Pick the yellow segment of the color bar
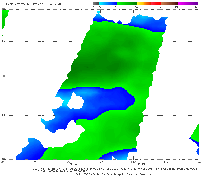The image size is (201, 176). (x=141, y=3)
